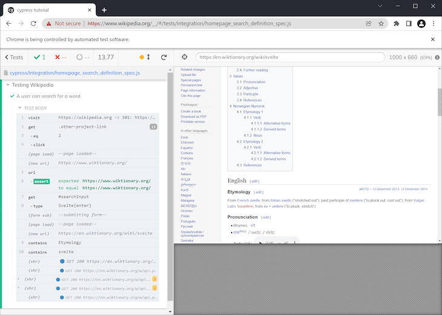Select the click command row
Screen dimensions: 442x315
coord(87,145)
